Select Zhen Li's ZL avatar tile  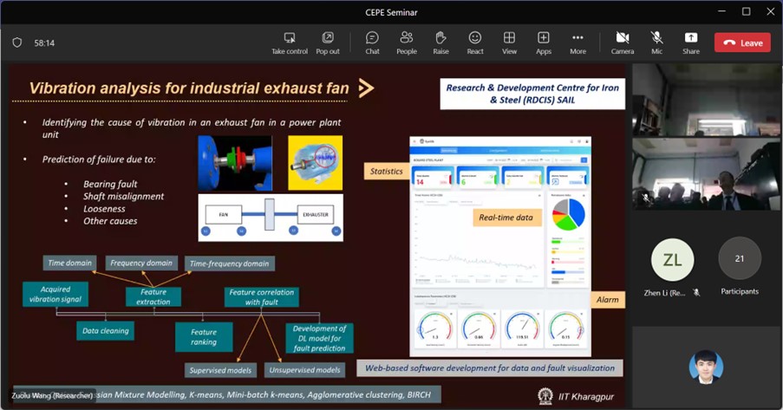[672, 259]
